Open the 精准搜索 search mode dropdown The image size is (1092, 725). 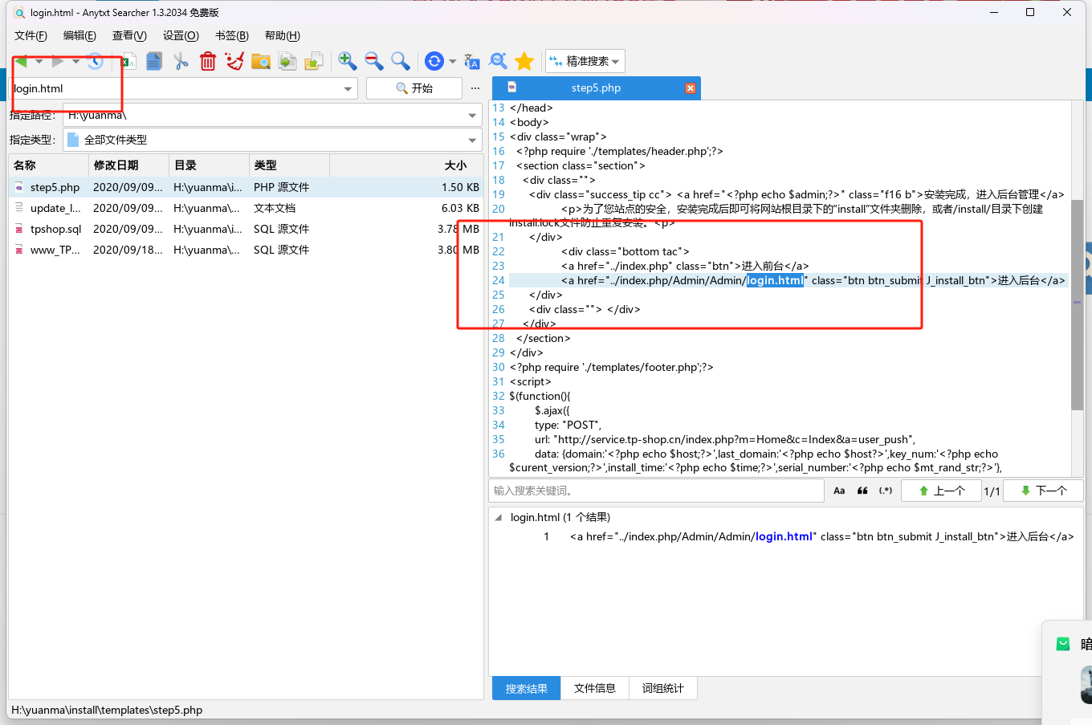585,61
